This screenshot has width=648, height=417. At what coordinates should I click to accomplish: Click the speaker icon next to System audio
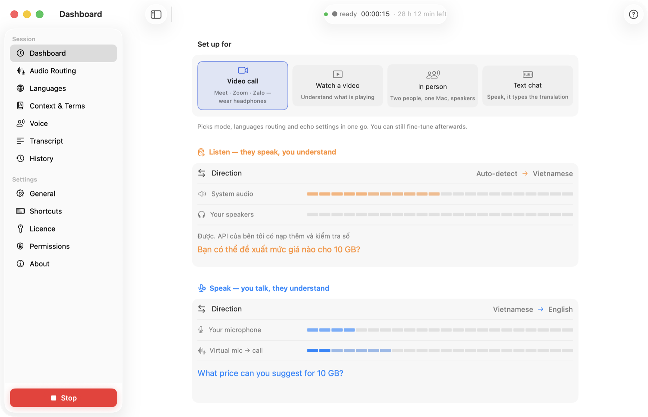tap(202, 194)
